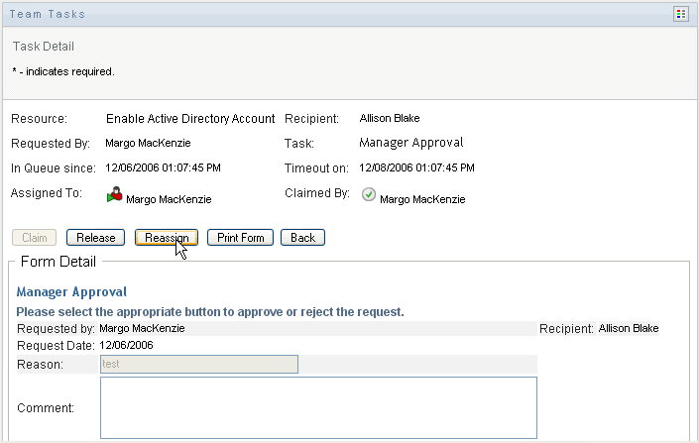This screenshot has width=699, height=443.
Task: Click Margo MacKenzie beside Assigned To
Action: pyautogui.click(x=169, y=199)
